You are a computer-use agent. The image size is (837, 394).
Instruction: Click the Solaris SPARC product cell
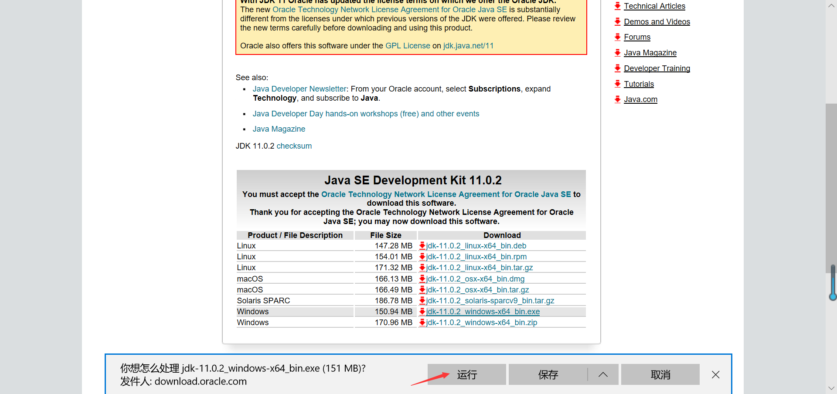pyautogui.click(x=295, y=301)
